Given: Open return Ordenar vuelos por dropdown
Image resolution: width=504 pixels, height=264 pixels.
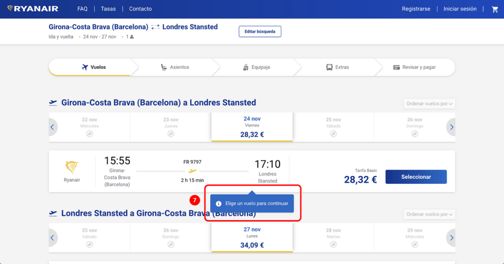Looking at the screenshot, I should pos(429,214).
